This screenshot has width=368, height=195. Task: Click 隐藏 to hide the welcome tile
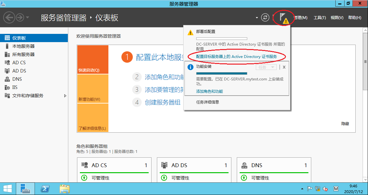tap(345, 124)
